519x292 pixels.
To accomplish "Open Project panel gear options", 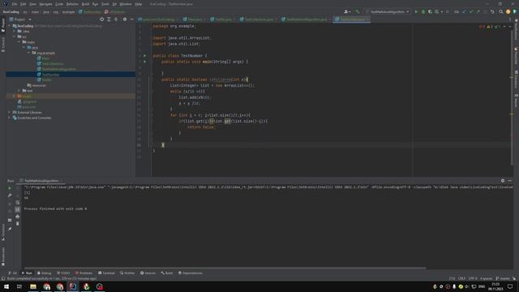I will coord(125,19).
